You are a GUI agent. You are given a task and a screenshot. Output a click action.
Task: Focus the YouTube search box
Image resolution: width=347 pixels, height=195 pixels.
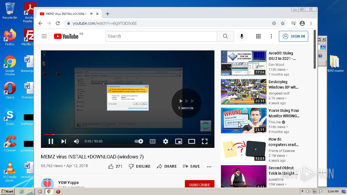tap(161, 36)
